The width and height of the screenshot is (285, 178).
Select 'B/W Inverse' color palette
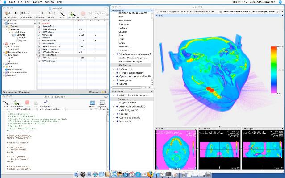[x=125, y=21]
